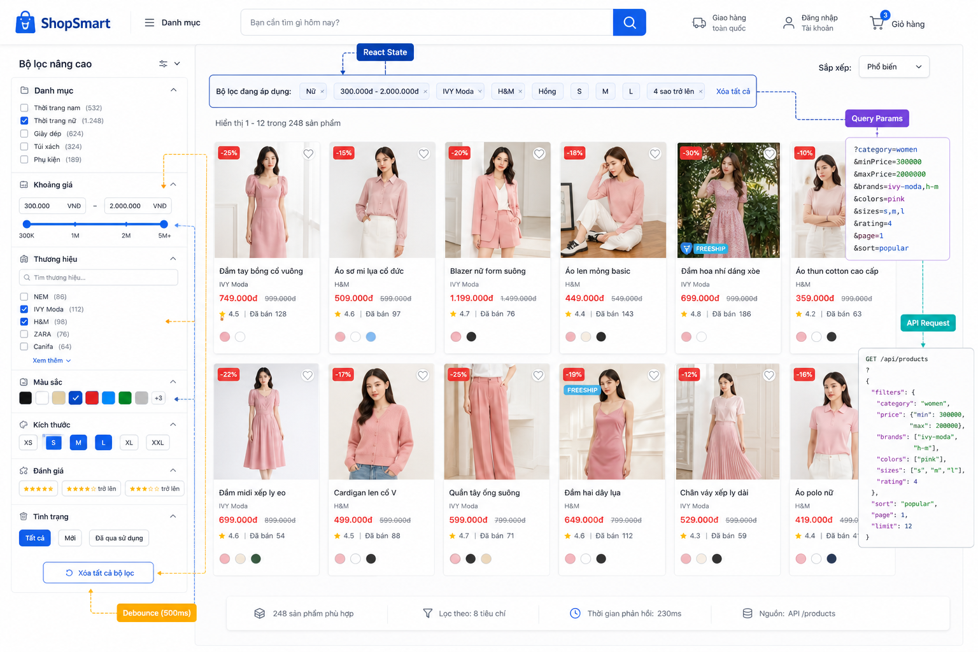Open the Danh mục hamburger menu
The width and height of the screenshot is (978, 652).
149,22
